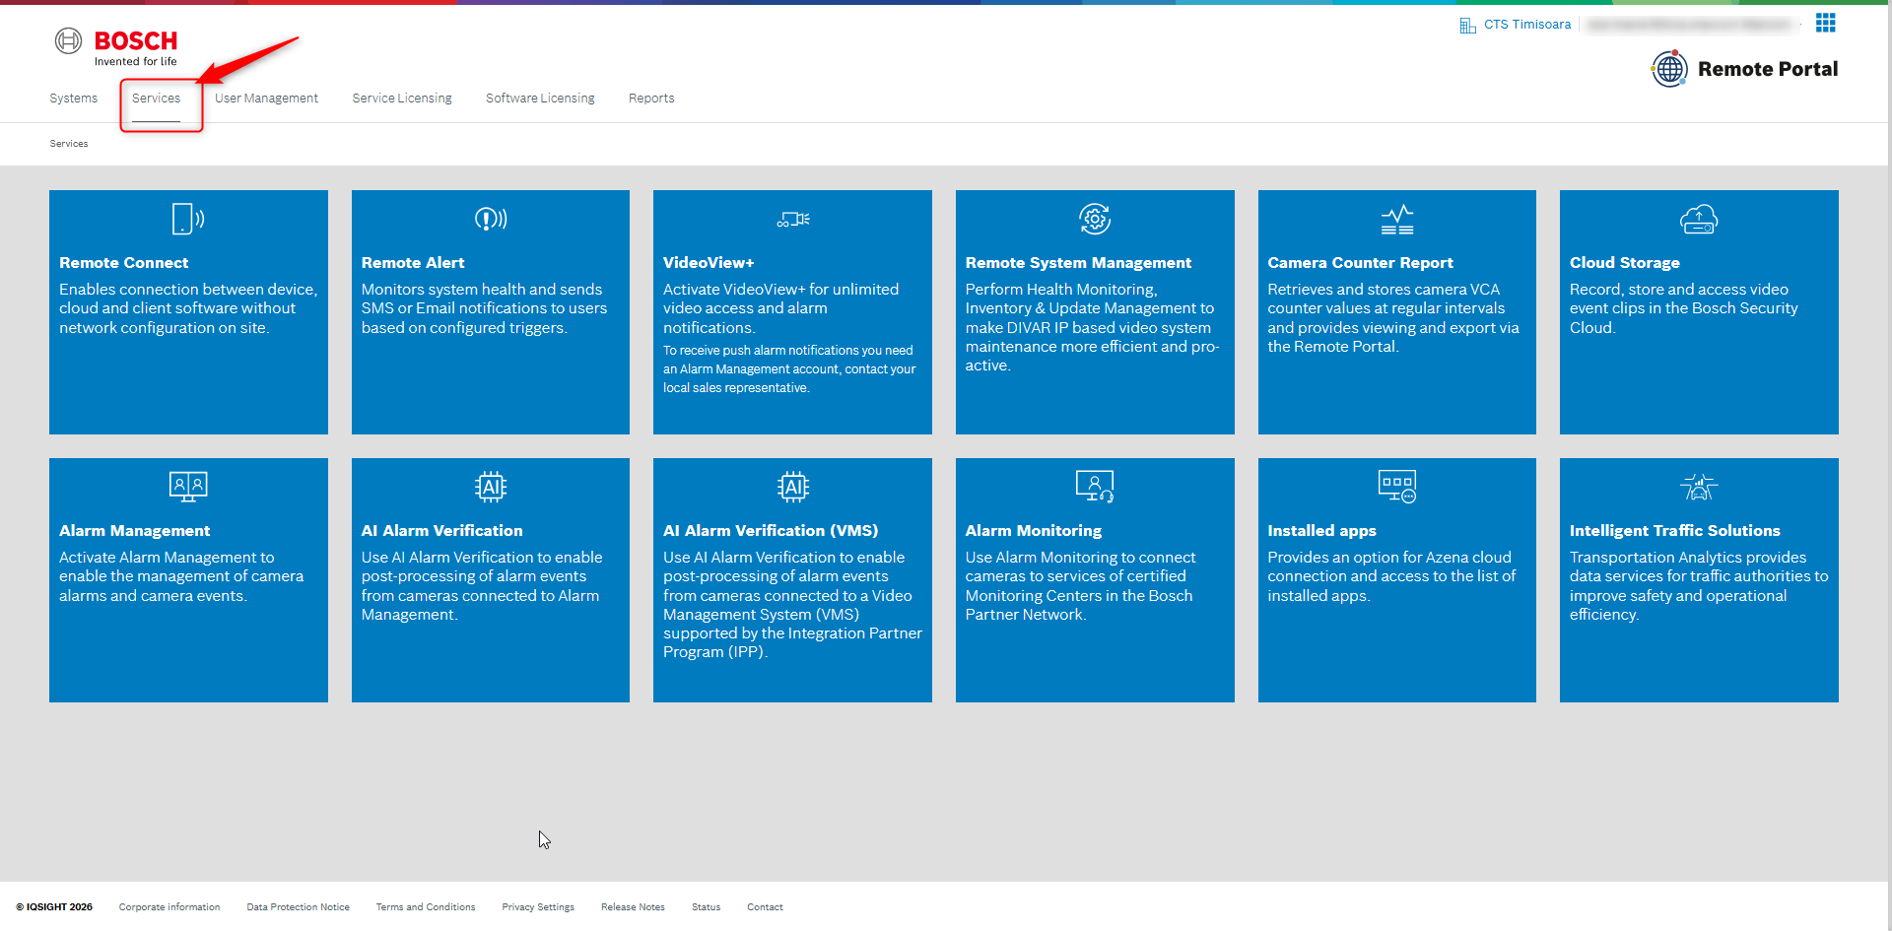Click the Alarm Monitoring operator icon
Screen dimensions: 1892x931
point(1094,486)
